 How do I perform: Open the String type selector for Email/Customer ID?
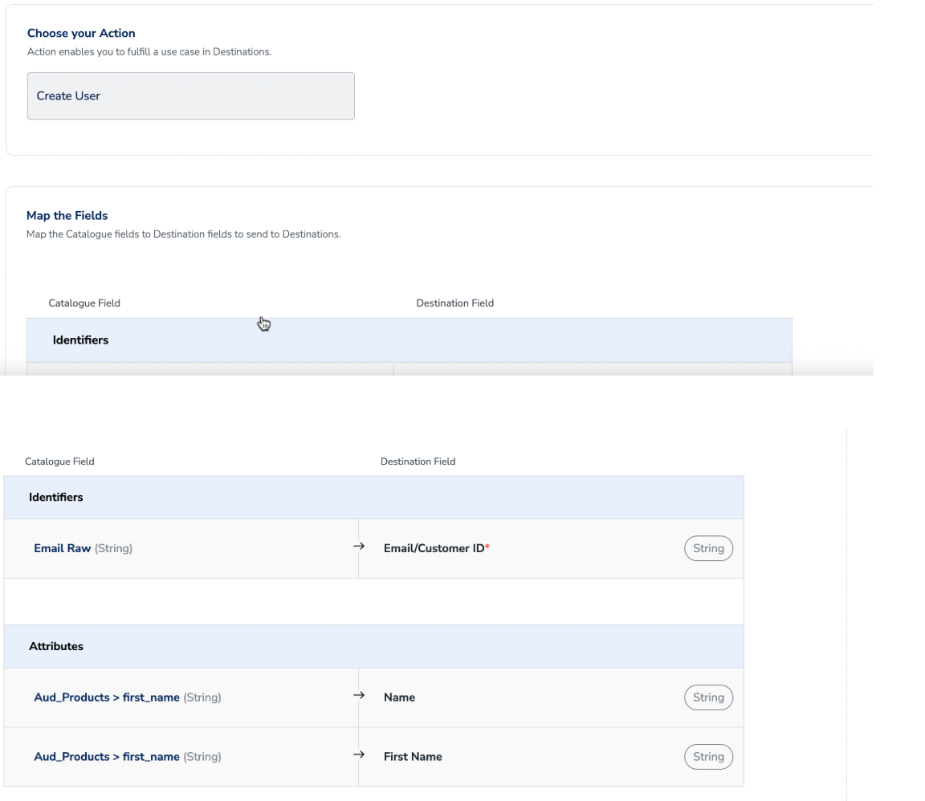708,548
